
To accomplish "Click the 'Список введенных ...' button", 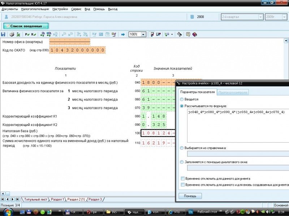I will [x=26, y=26].
